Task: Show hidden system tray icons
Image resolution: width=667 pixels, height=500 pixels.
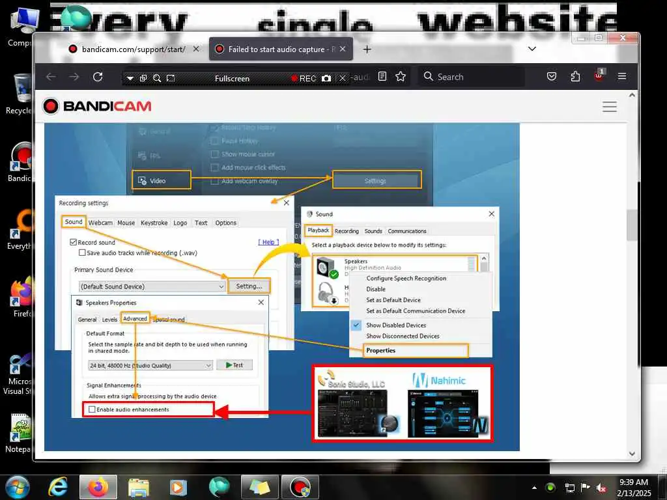Action: [534, 488]
